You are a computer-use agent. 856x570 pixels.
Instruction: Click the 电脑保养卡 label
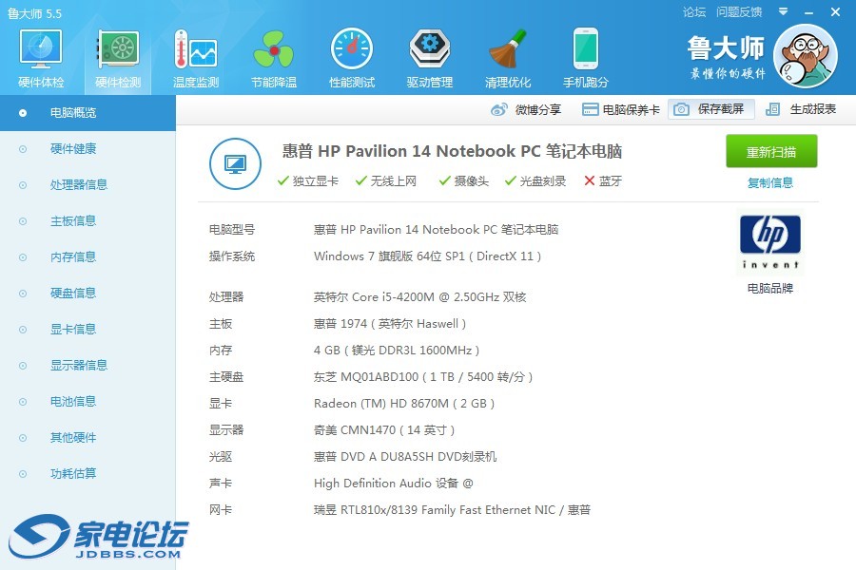click(x=632, y=109)
